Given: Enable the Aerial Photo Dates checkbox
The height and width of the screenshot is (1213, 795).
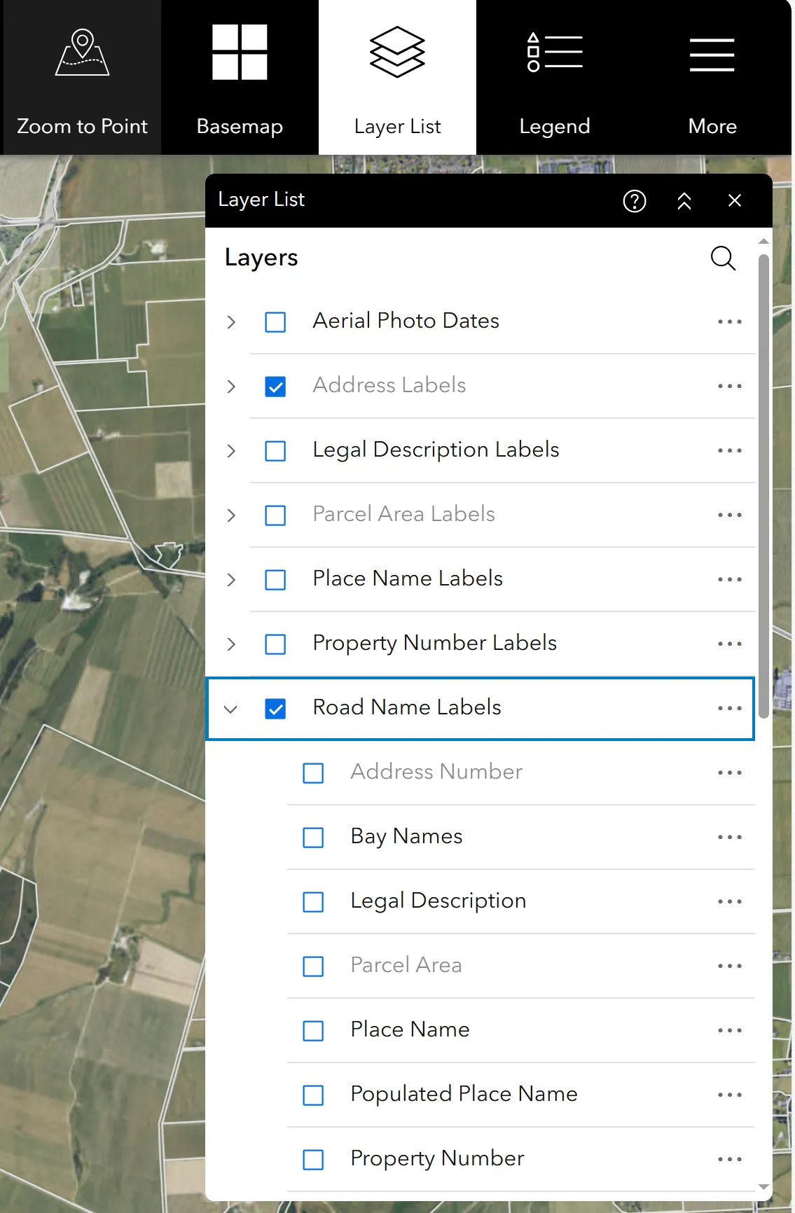Looking at the screenshot, I should (x=275, y=322).
